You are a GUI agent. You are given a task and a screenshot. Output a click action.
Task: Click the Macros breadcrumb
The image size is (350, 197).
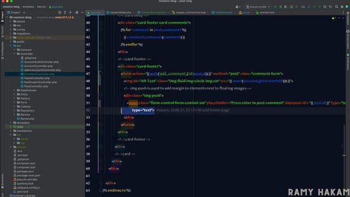pos(42,7)
